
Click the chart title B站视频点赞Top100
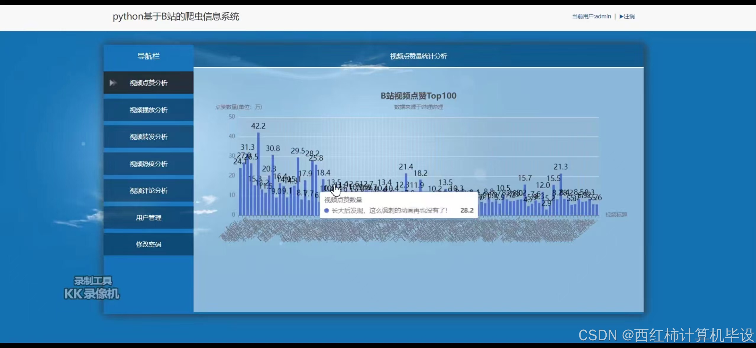(418, 96)
